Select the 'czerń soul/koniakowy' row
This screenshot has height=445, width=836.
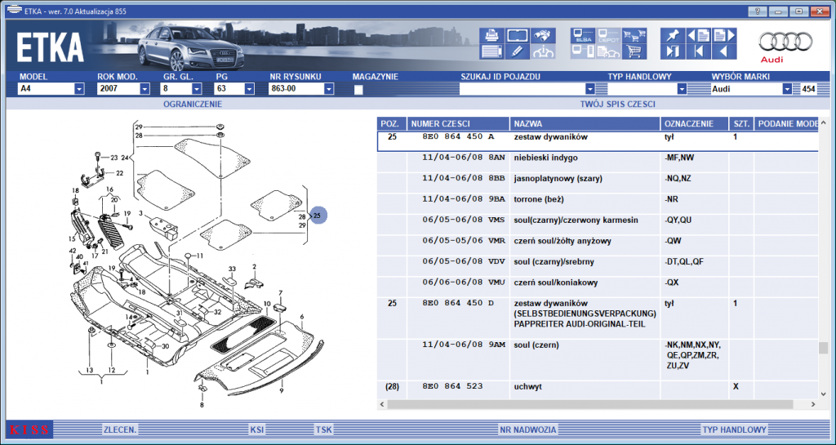598,287
